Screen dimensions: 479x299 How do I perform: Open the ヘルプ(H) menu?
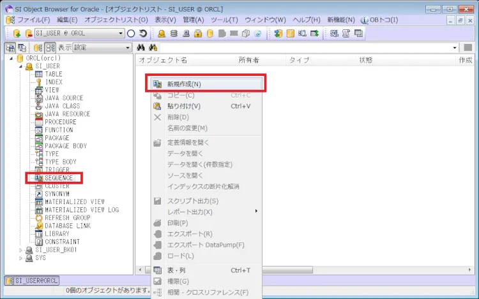tap(307, 20)
